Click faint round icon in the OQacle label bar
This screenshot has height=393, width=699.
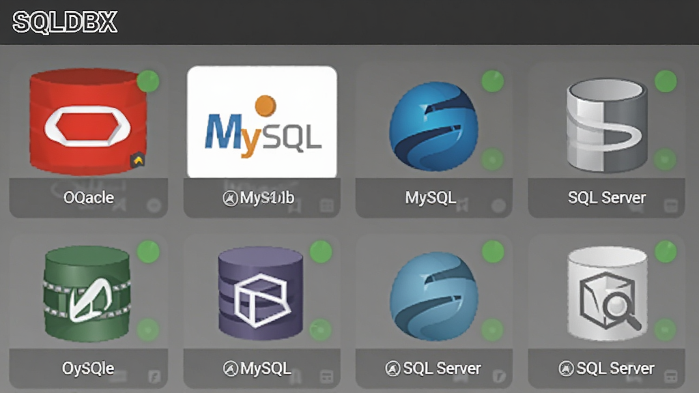154,205
